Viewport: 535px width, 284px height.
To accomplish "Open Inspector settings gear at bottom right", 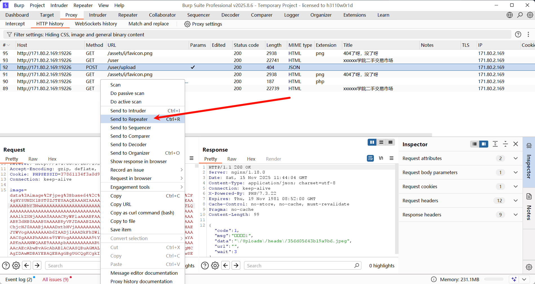I will coord(529,267).
